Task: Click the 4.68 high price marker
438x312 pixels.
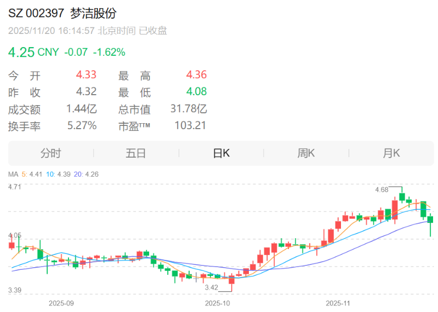Action: 382,189
